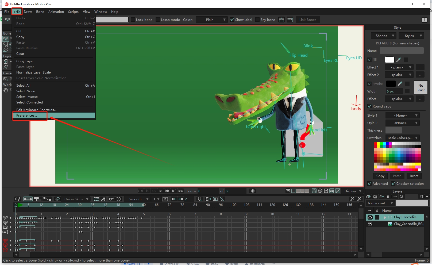Toggle the Round caps checkbox

[x=369, y=106]
